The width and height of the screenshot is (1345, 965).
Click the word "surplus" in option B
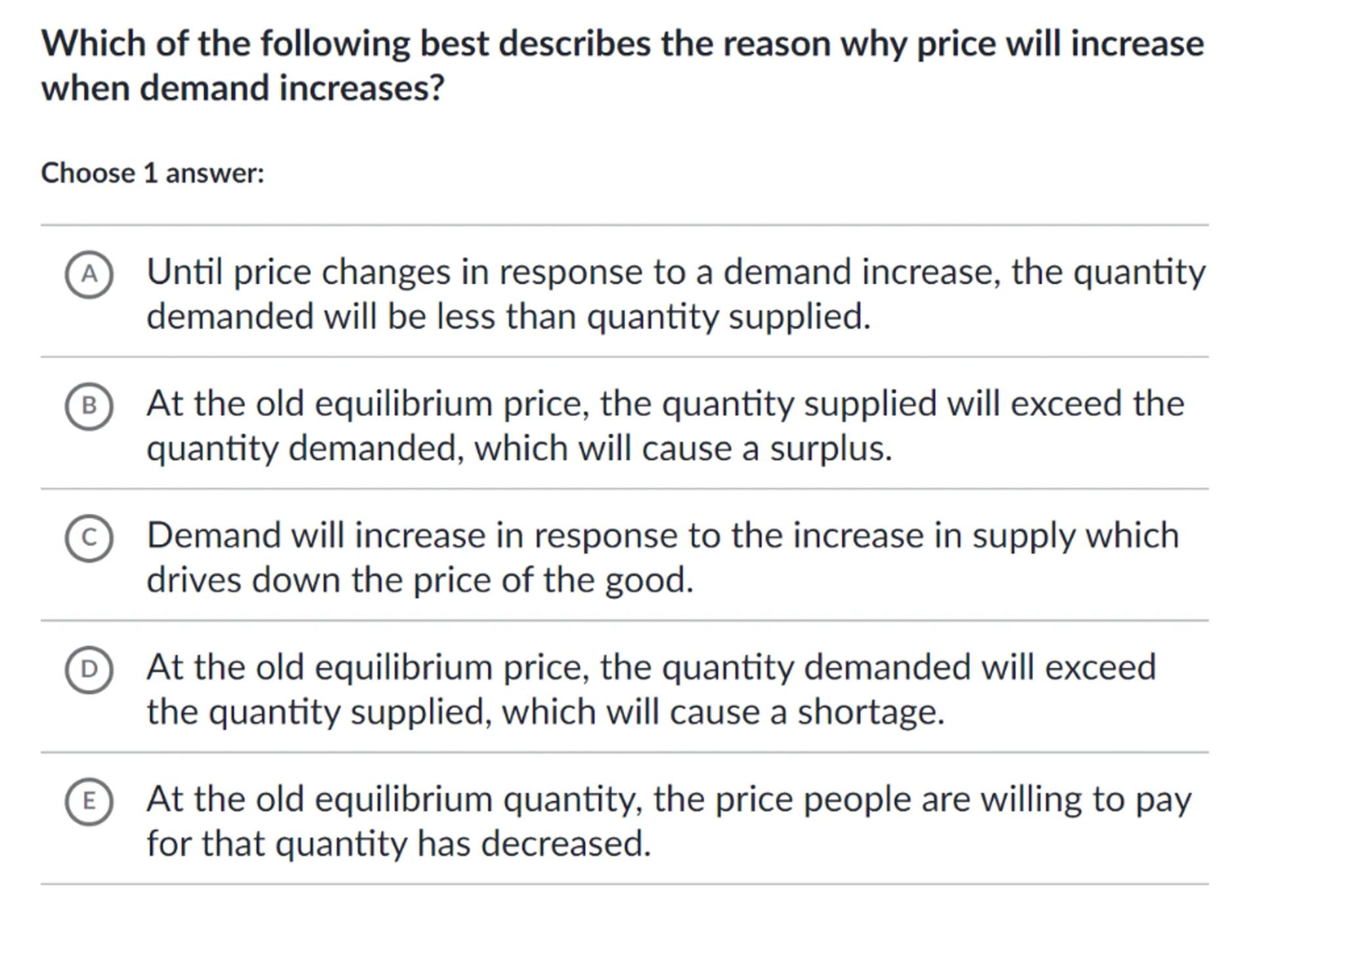tap(829, 449)
